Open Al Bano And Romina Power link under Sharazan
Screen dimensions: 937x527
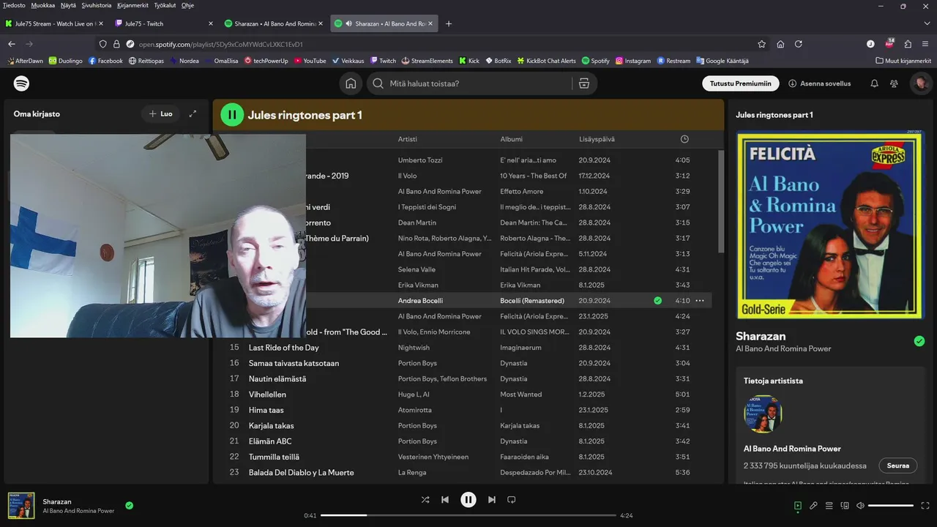783,348
